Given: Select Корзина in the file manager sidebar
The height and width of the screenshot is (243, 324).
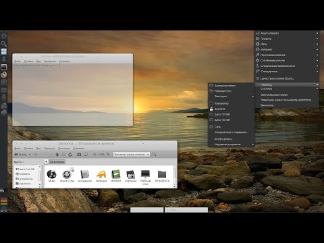Looking at the screenshot, I should point(23,173).
